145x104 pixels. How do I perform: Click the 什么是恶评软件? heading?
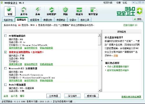(114, 37)
